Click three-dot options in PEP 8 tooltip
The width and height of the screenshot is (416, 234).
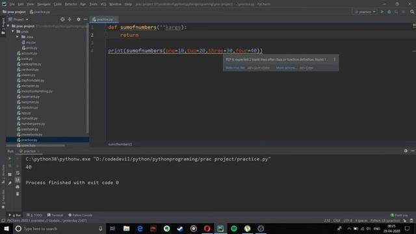pyautogui.click(x=335, y=59)
